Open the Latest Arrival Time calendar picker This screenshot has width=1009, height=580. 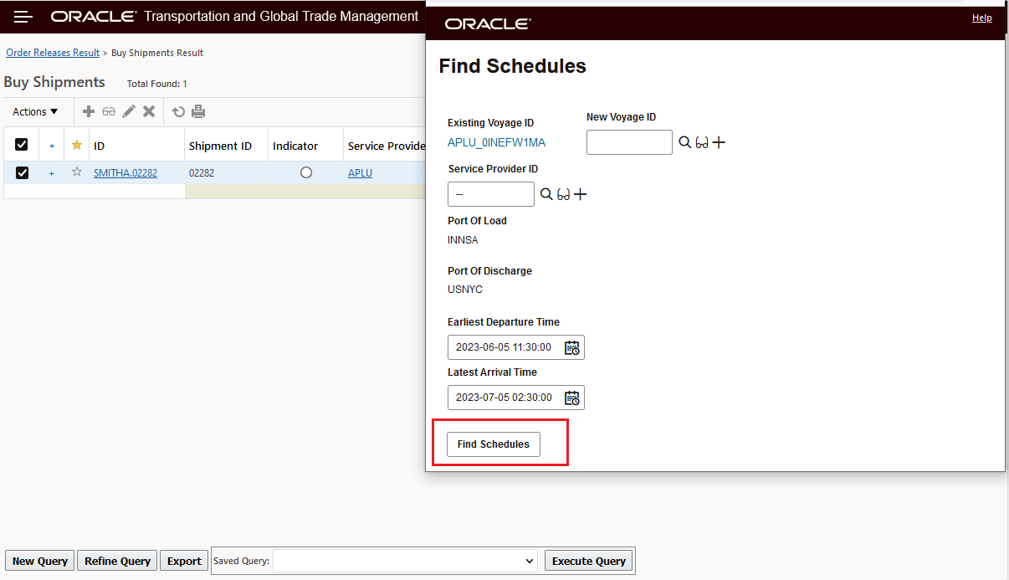tap(572, 398)
